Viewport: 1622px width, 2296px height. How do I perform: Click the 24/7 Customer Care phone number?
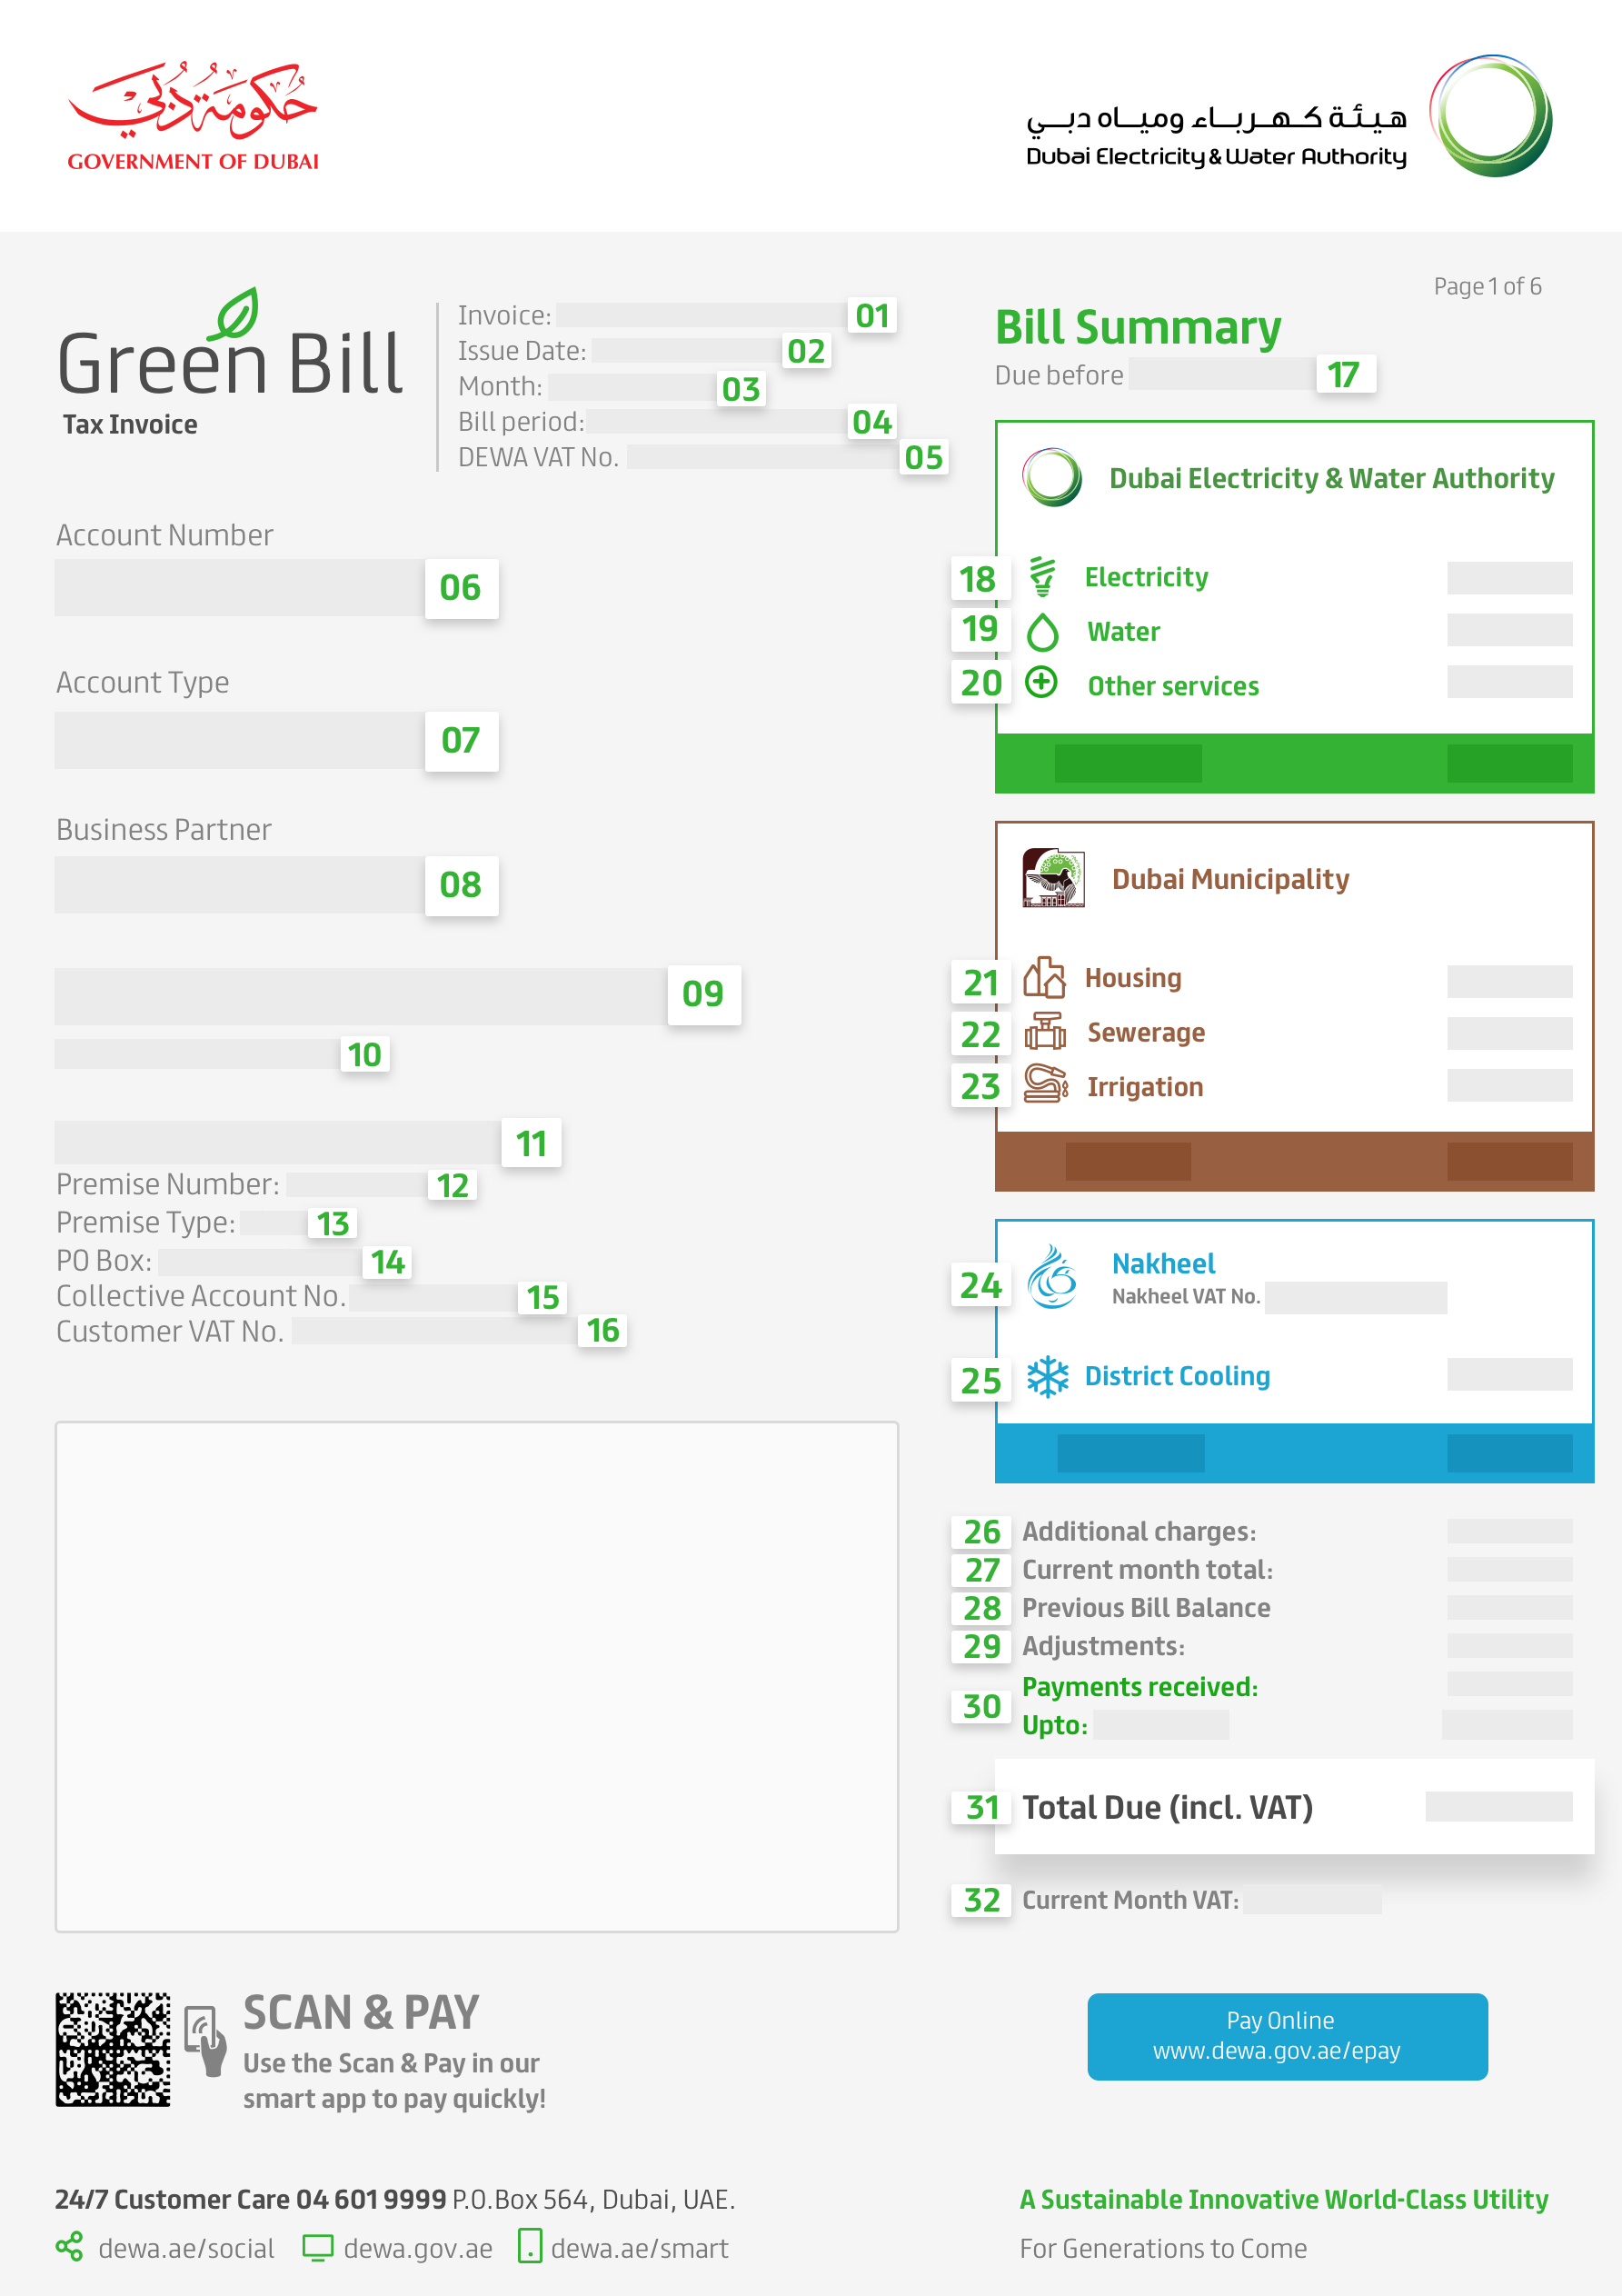371,2199
